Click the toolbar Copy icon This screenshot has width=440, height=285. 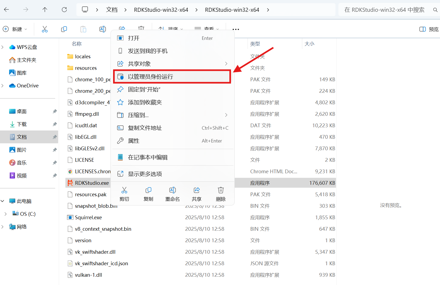pyautogui.click(x=64, y=29)
